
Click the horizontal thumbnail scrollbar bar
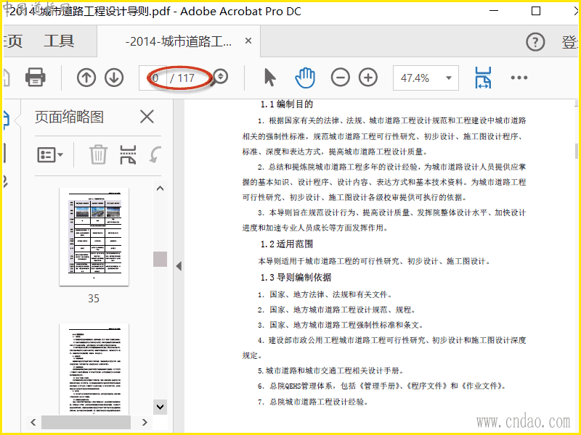(86, 422)
